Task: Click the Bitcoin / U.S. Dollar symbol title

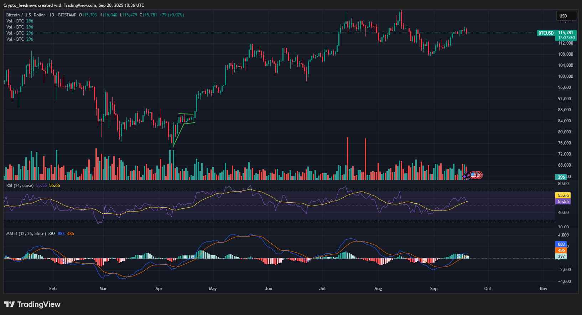Action: (26, 15)
